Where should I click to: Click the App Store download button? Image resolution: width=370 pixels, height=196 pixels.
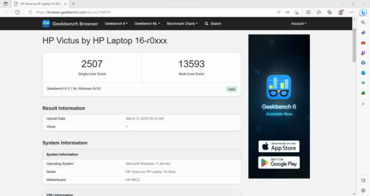click(x=279, y=146)
